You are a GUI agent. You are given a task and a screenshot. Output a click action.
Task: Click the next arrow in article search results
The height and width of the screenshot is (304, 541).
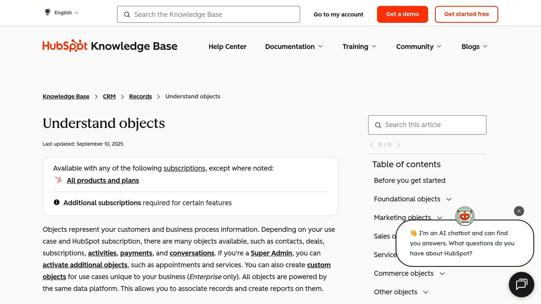tap(399, 145)
